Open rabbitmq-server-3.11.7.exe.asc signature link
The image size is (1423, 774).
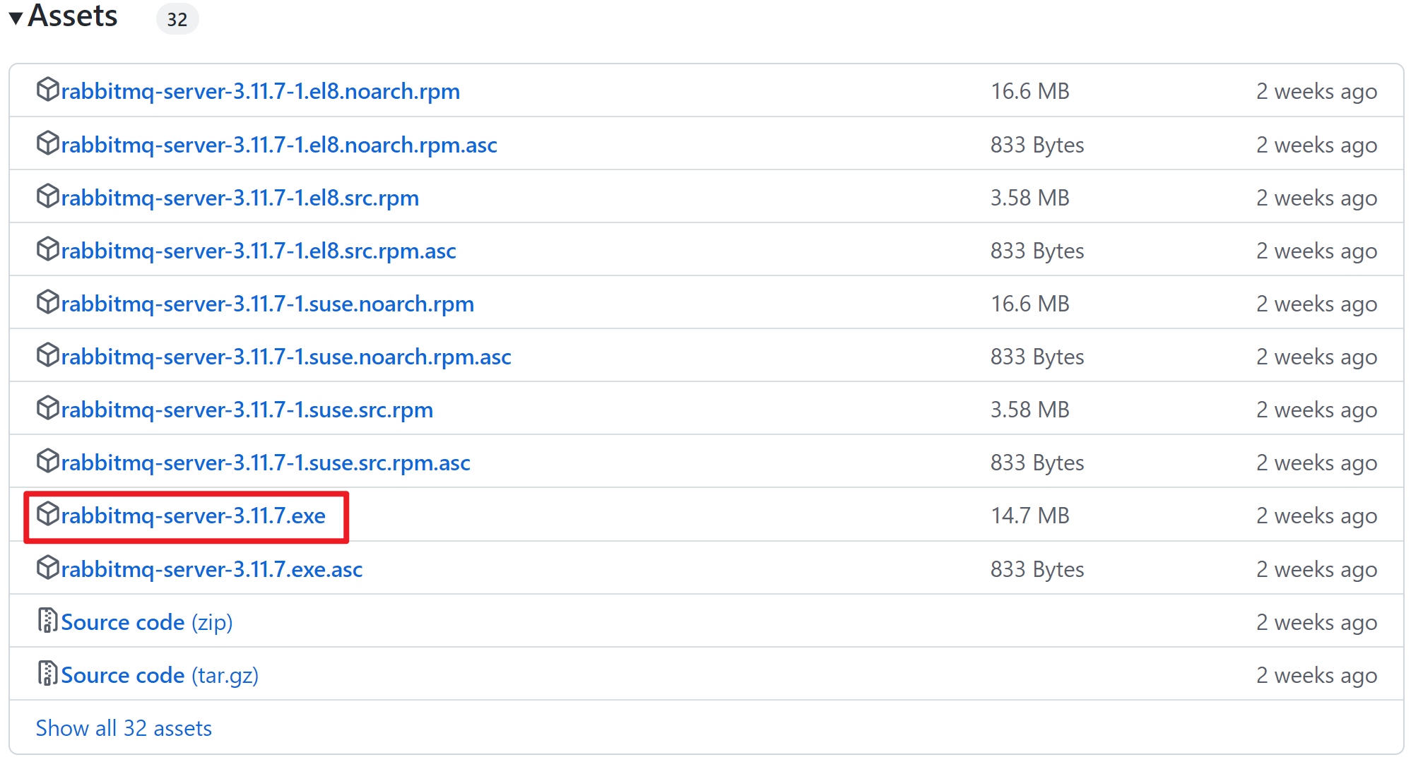(212, 569)
